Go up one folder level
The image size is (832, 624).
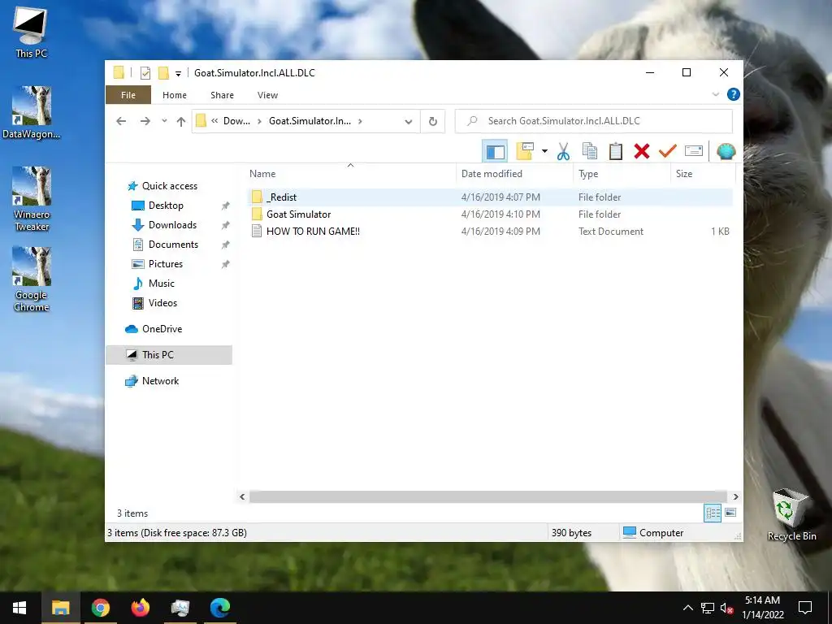(181, 122)
